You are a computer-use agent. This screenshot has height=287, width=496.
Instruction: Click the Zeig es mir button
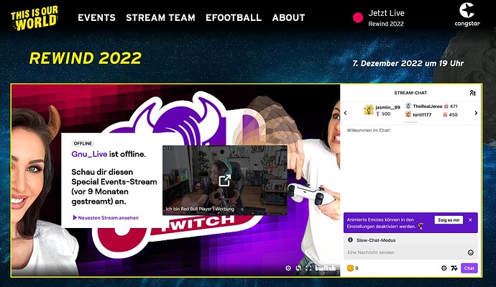[x=449, y=220]
